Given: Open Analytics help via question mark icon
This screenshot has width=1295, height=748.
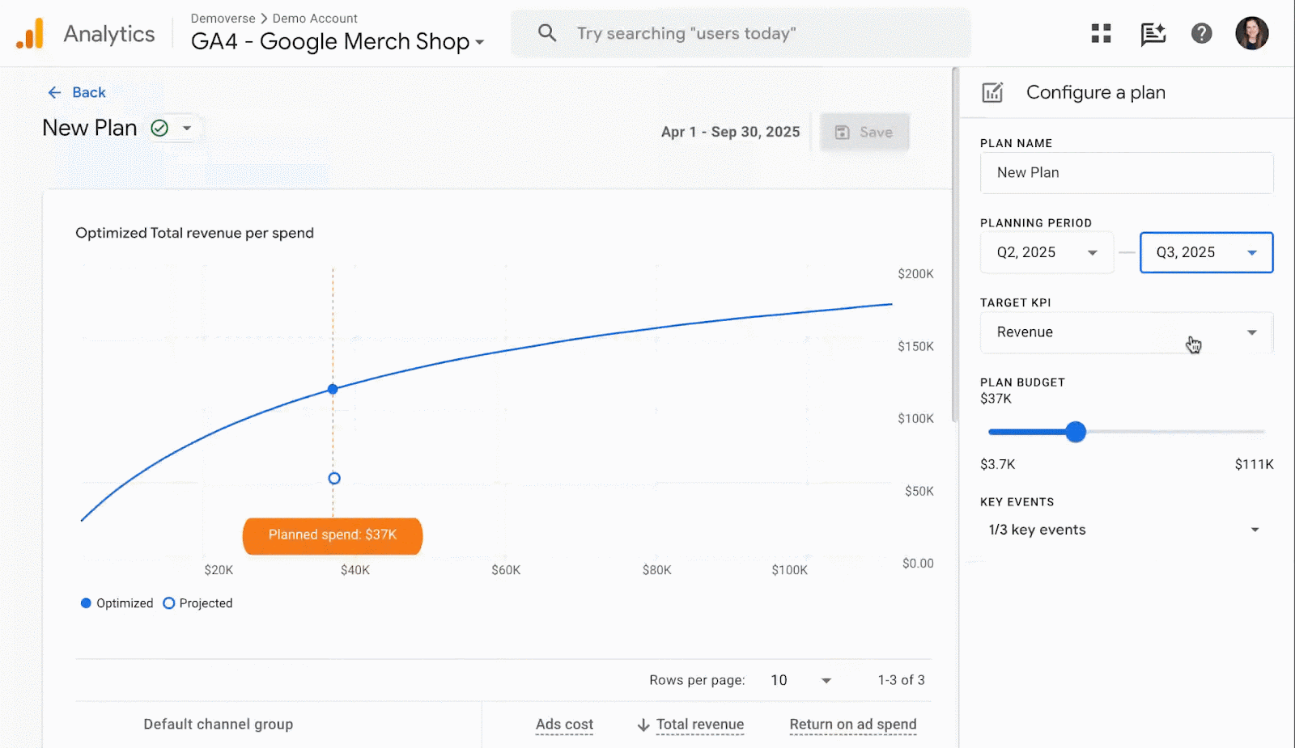Looking at the screenshot, I should pyautogui.click(x=1201, y=33).
